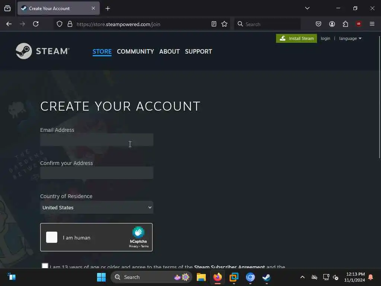This screenshot has width=381, height=286.
Task: Open clock and calendar flyout
Action: pos(354,277)
